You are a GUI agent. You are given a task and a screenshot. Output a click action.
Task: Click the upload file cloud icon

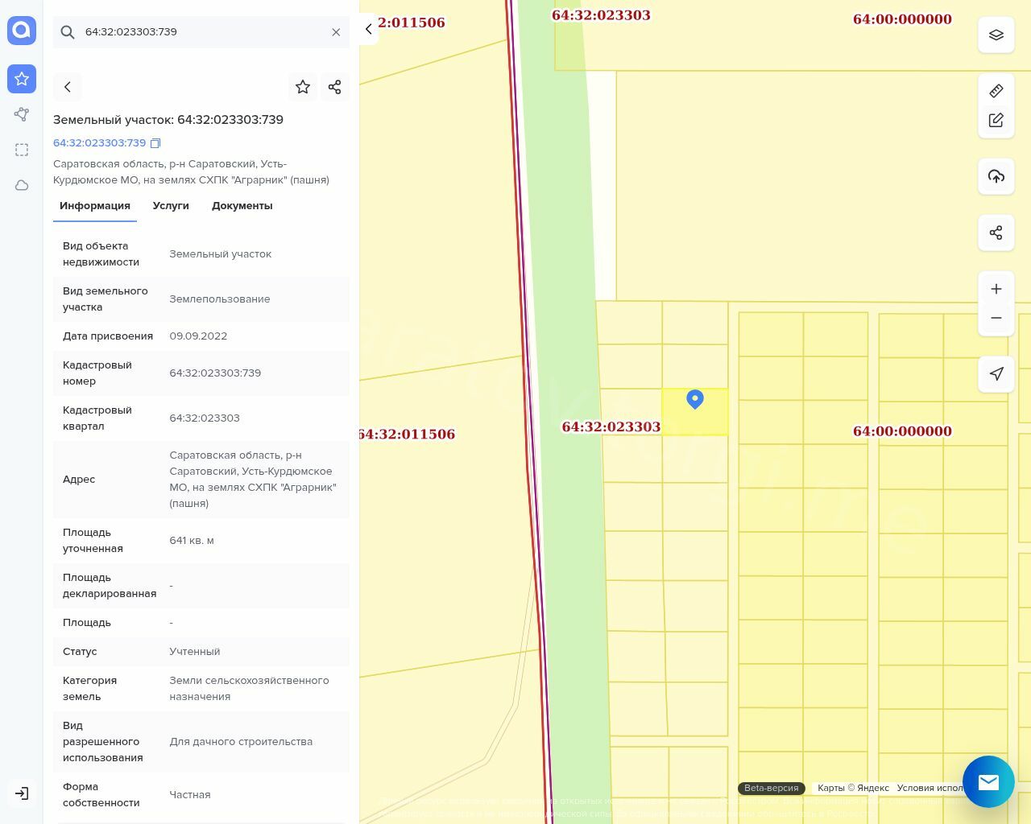[x=996, y=176]
